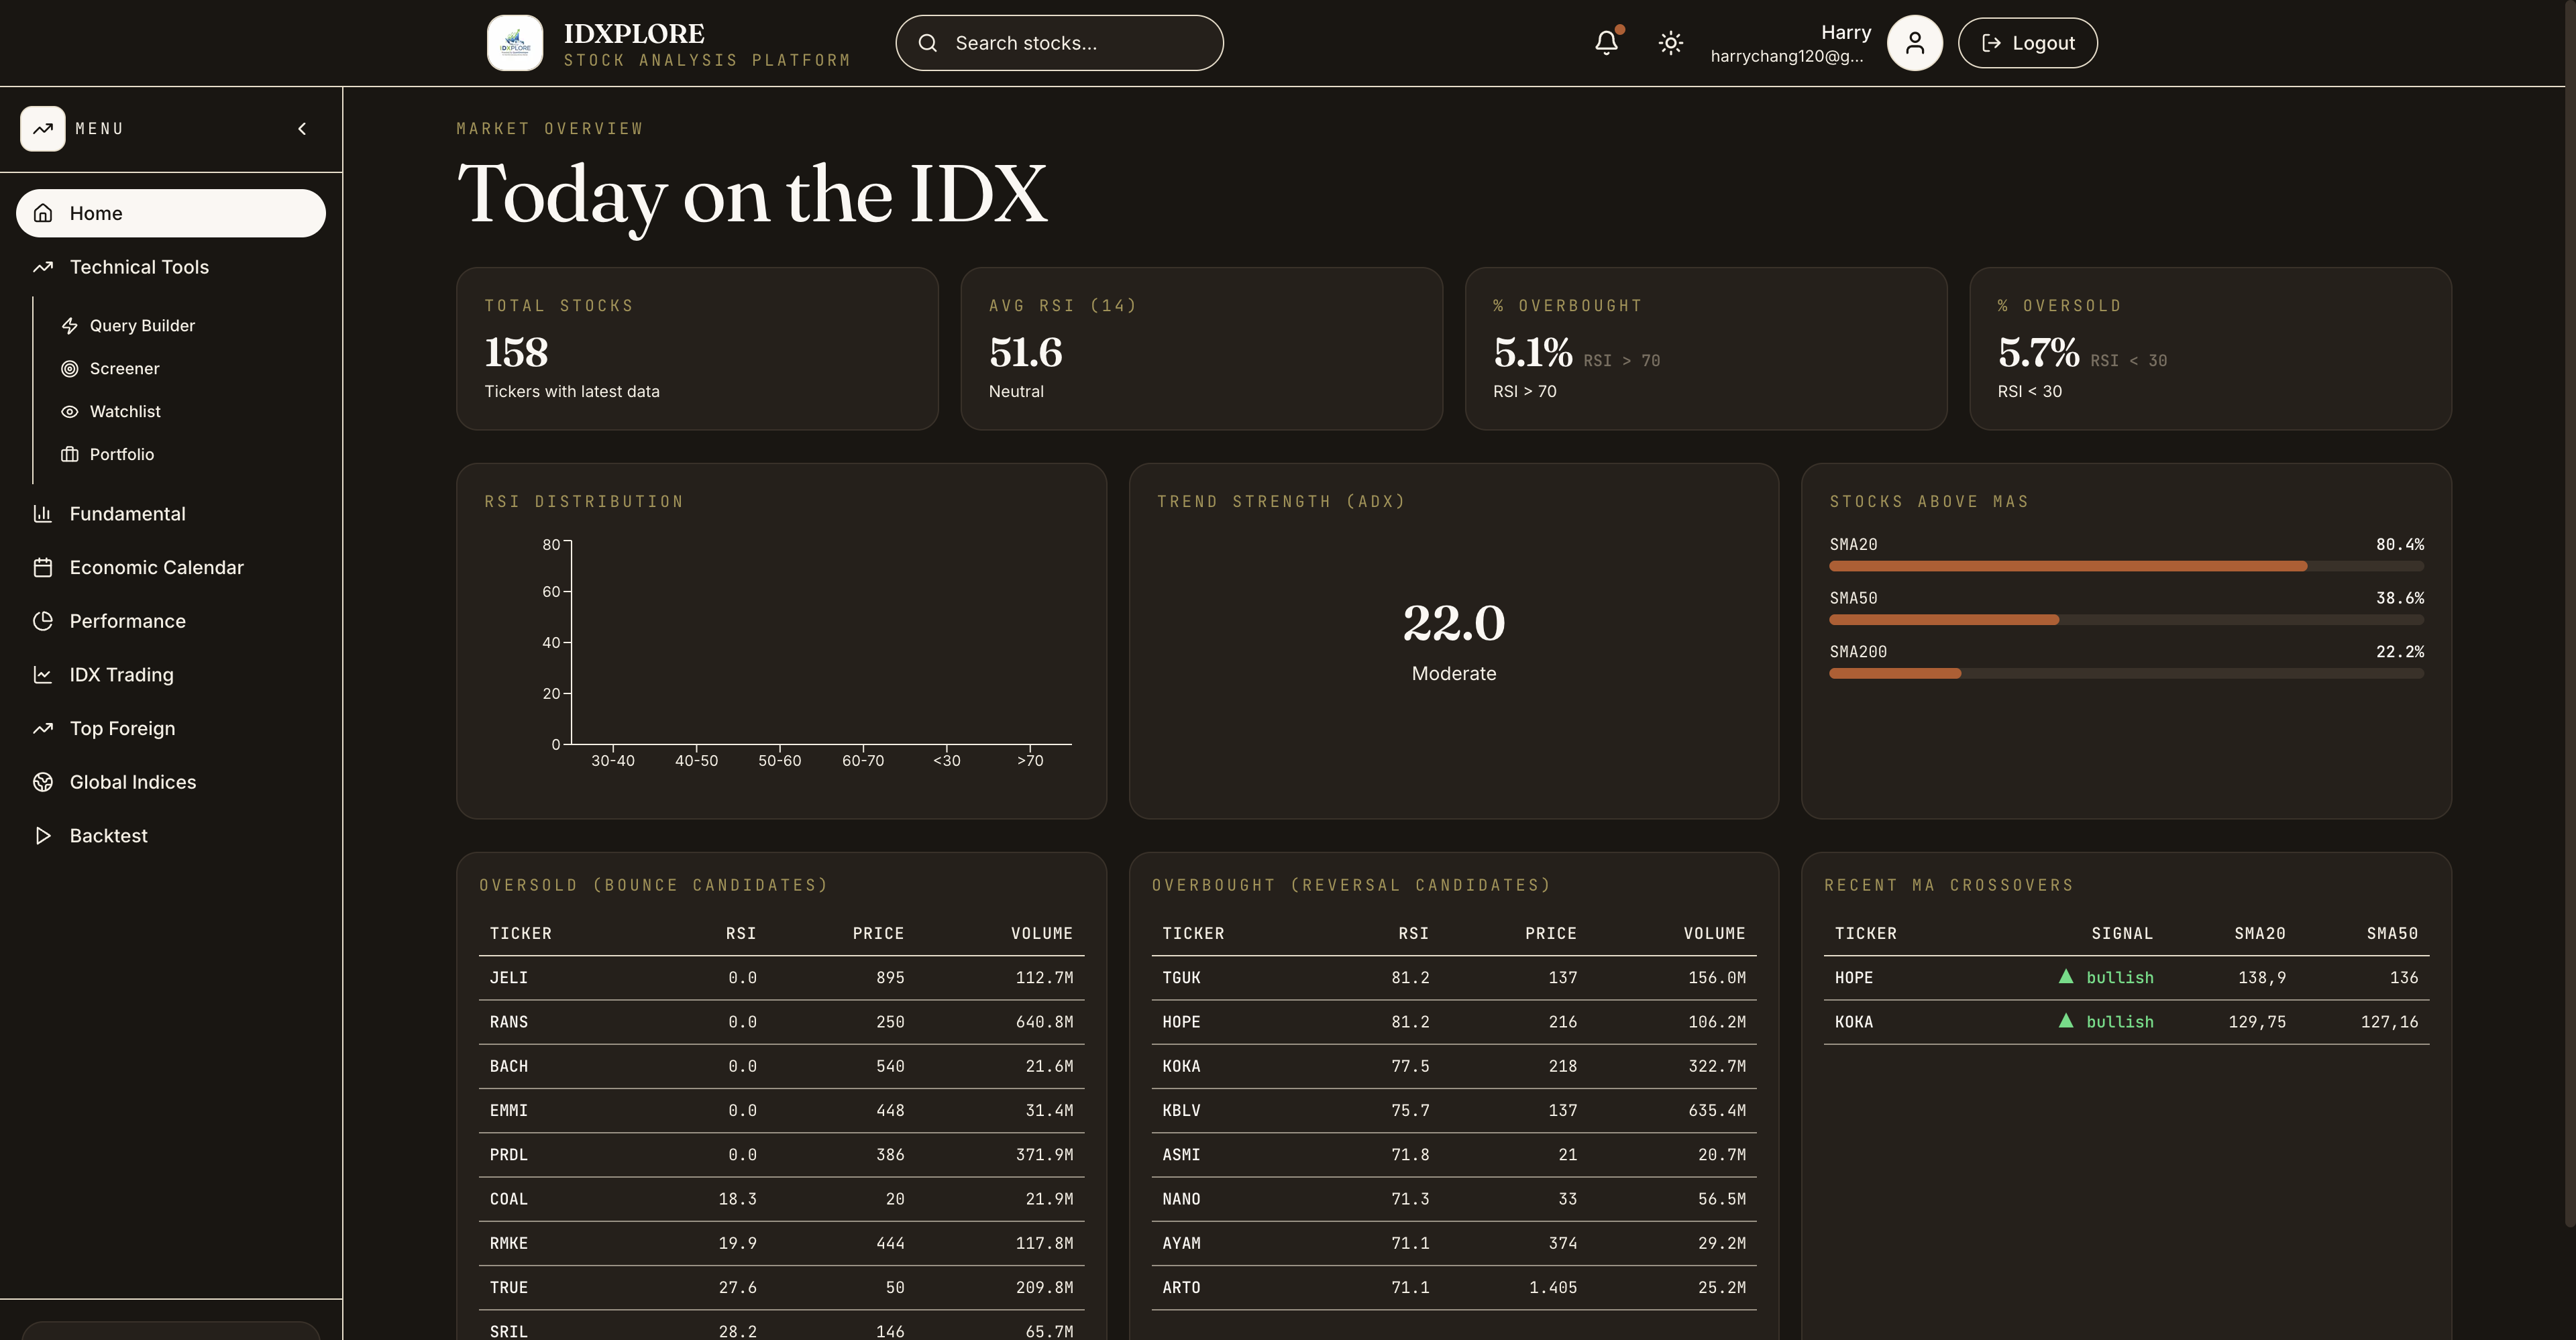Click the 22.0 ADX trend value
Viewport: 2576px width, 1340px height.
[1453, 623]
